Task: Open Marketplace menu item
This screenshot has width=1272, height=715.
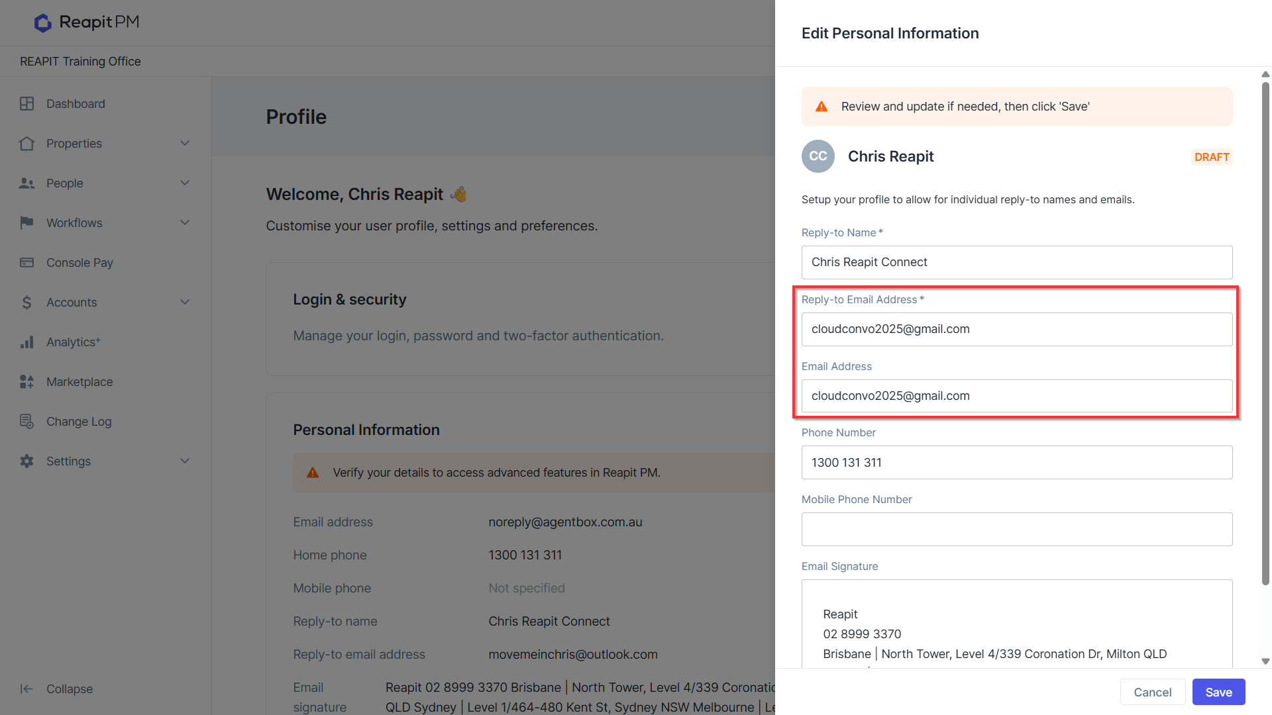Action: 79,382
